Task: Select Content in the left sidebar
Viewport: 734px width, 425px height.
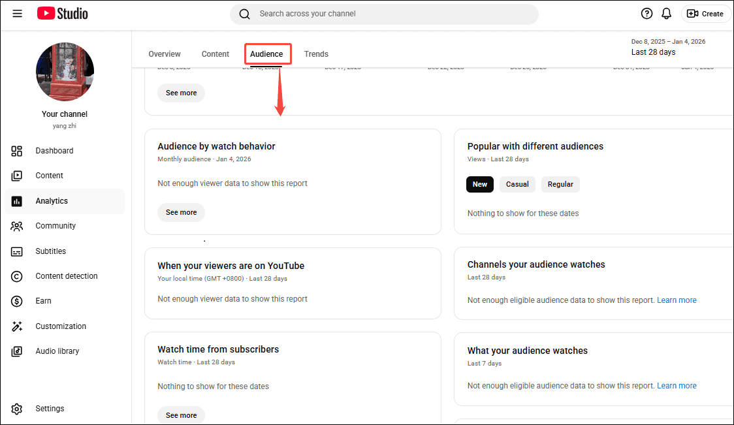Action: tap(49, 175)
